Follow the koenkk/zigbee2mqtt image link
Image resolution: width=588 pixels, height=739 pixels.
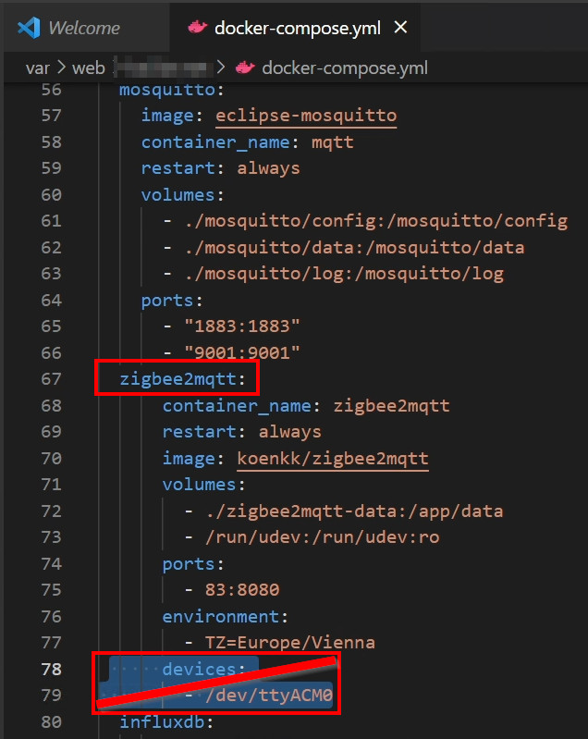point(332,458)
